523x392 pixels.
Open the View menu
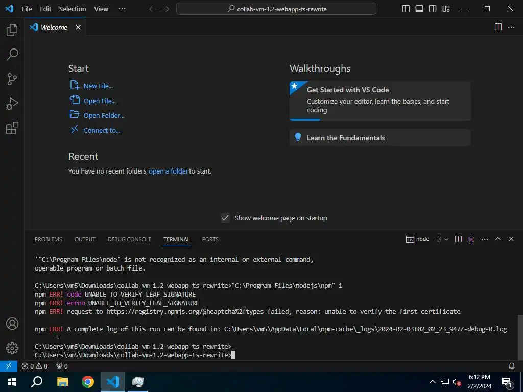[x=101, y=9]
